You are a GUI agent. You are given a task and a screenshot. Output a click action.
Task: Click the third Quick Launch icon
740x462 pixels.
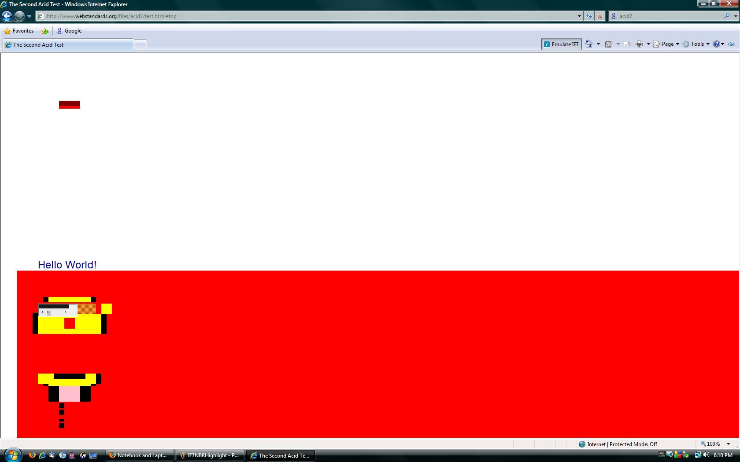tap(52, 455)
